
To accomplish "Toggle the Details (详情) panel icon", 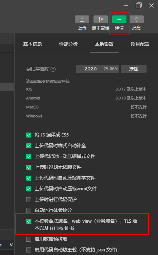I will point(119,19).
